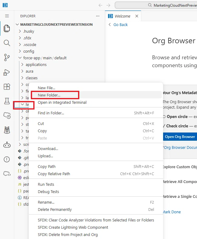Choose Run Tests menu entry
This screenshot has width=197, height=239.
pyautogui.click(x=96, y=185)
